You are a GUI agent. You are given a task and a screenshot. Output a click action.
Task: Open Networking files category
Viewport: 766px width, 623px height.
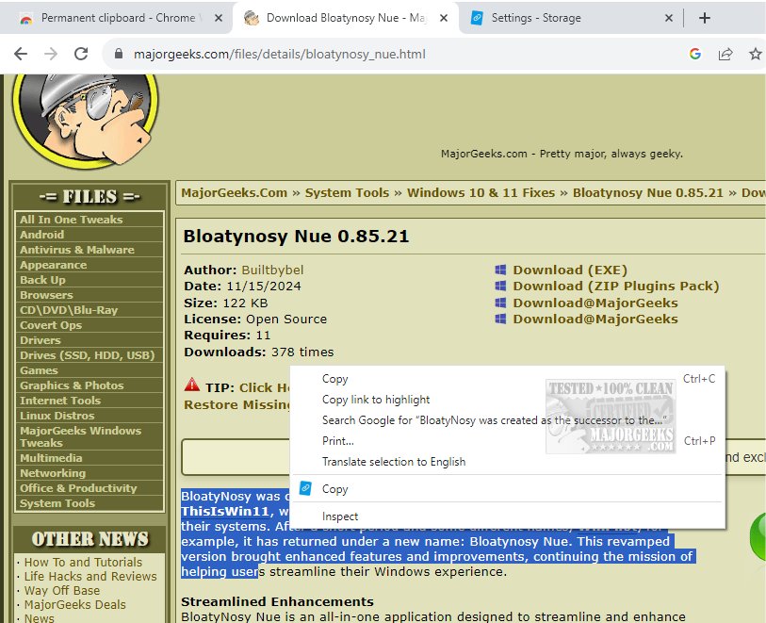point(90,473)
